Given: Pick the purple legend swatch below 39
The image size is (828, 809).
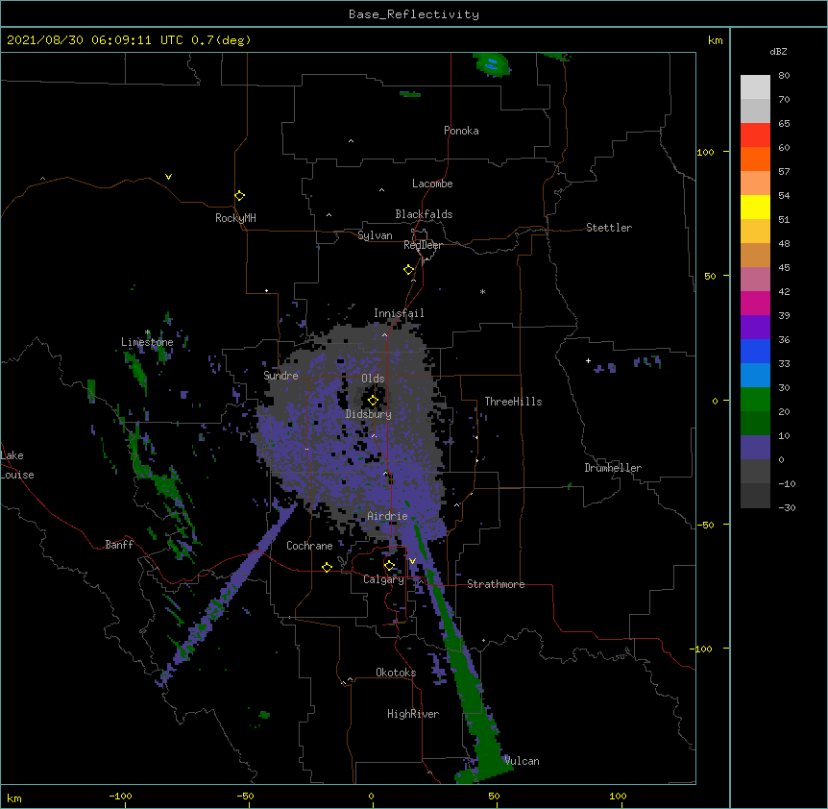Looking at the screenshot, I should (x=755, y=327).
